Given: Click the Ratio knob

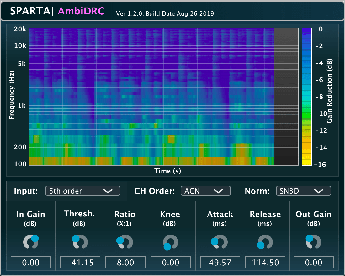Looking at the screenshot, I should (125, 242).
